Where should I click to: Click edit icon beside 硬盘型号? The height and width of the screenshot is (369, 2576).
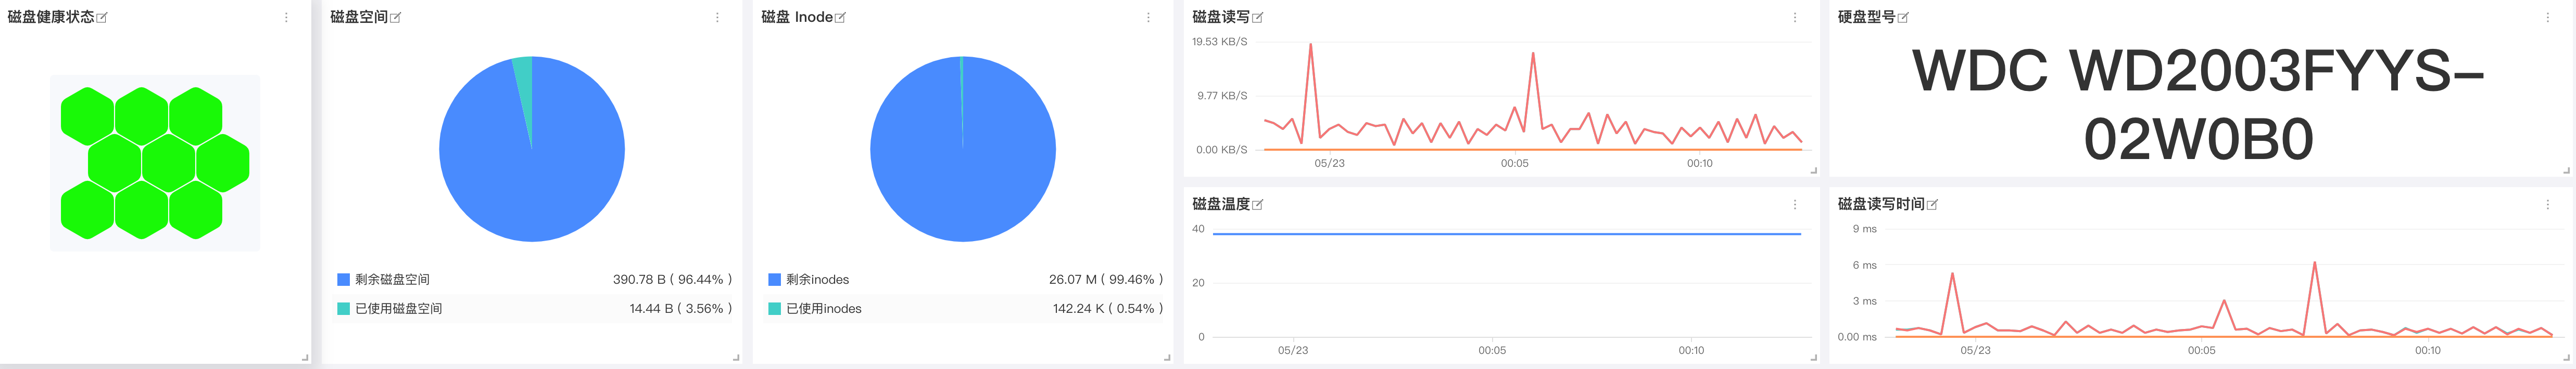pyautogui.click(x=1903, y=18)
